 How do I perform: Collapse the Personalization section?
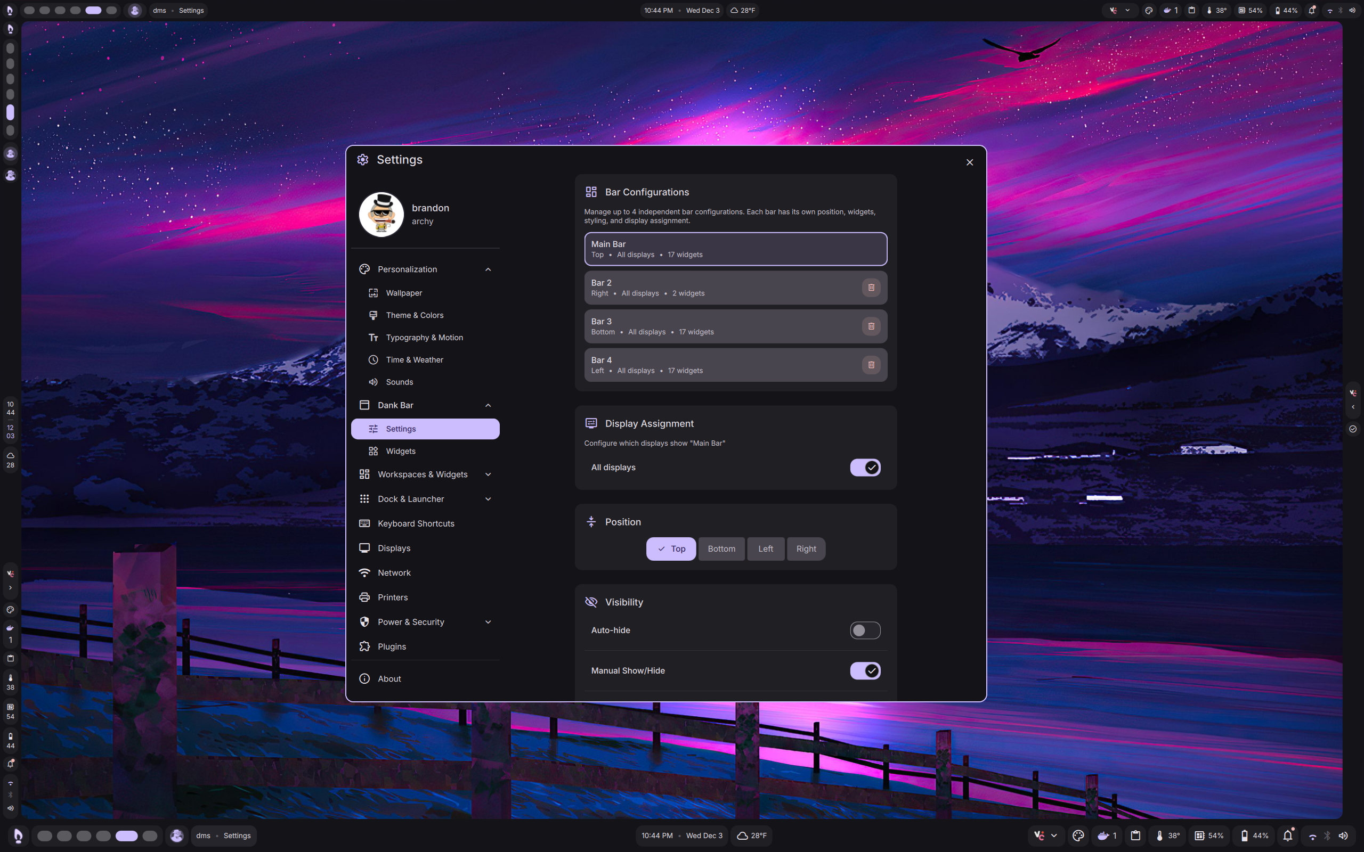click(x=488, y=269)
